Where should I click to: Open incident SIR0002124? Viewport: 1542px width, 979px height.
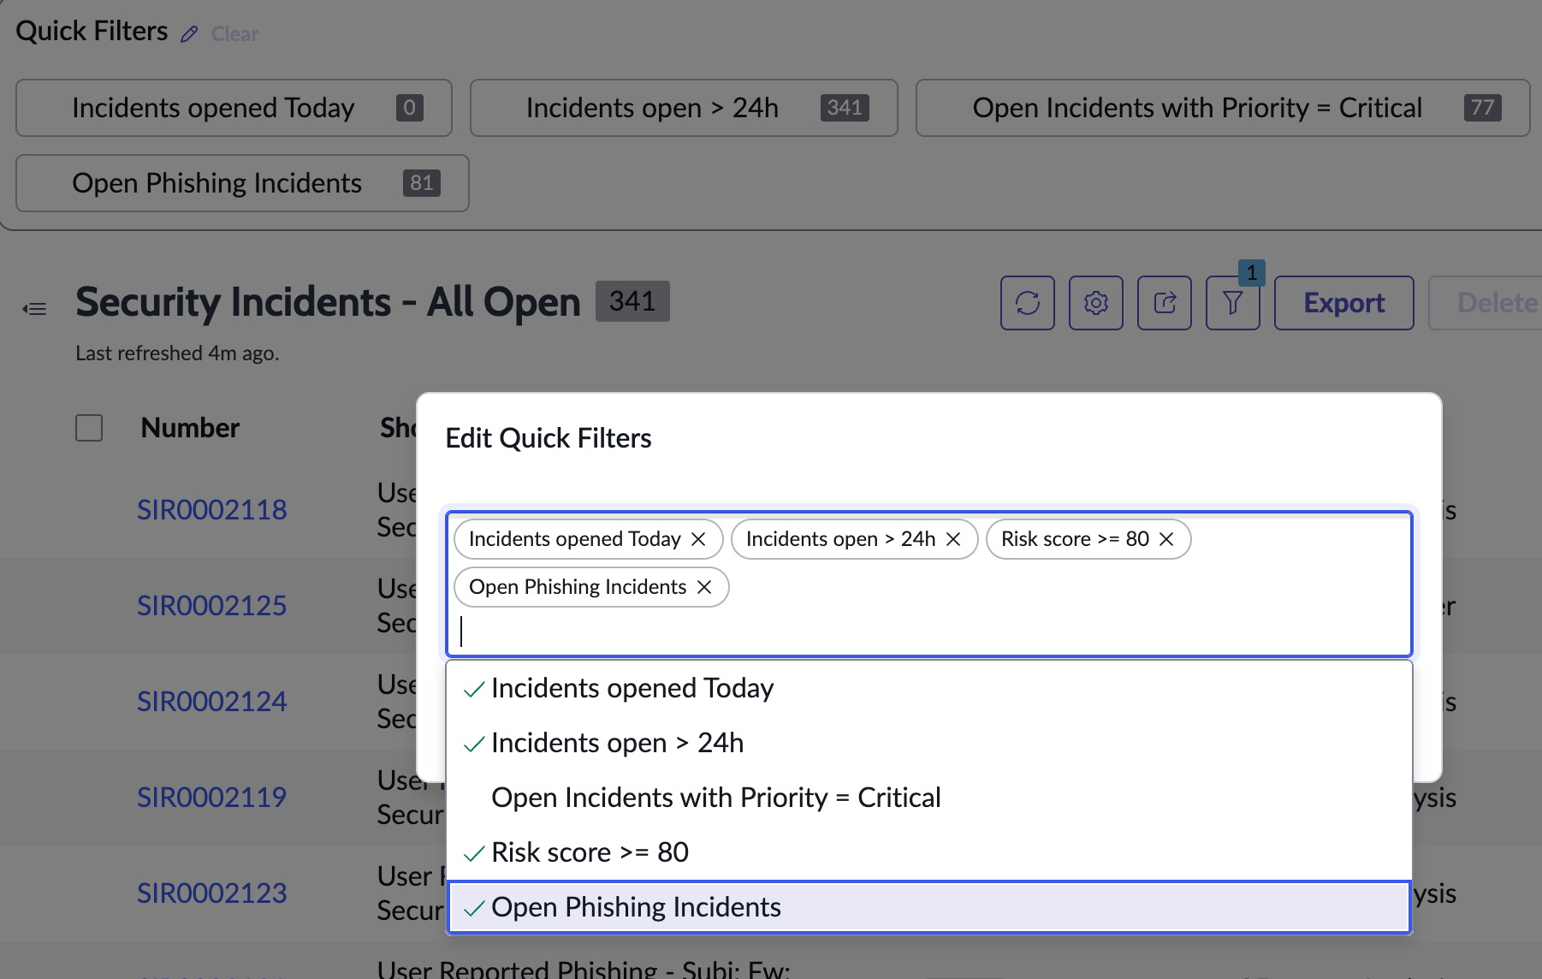[x=212, y=702]
